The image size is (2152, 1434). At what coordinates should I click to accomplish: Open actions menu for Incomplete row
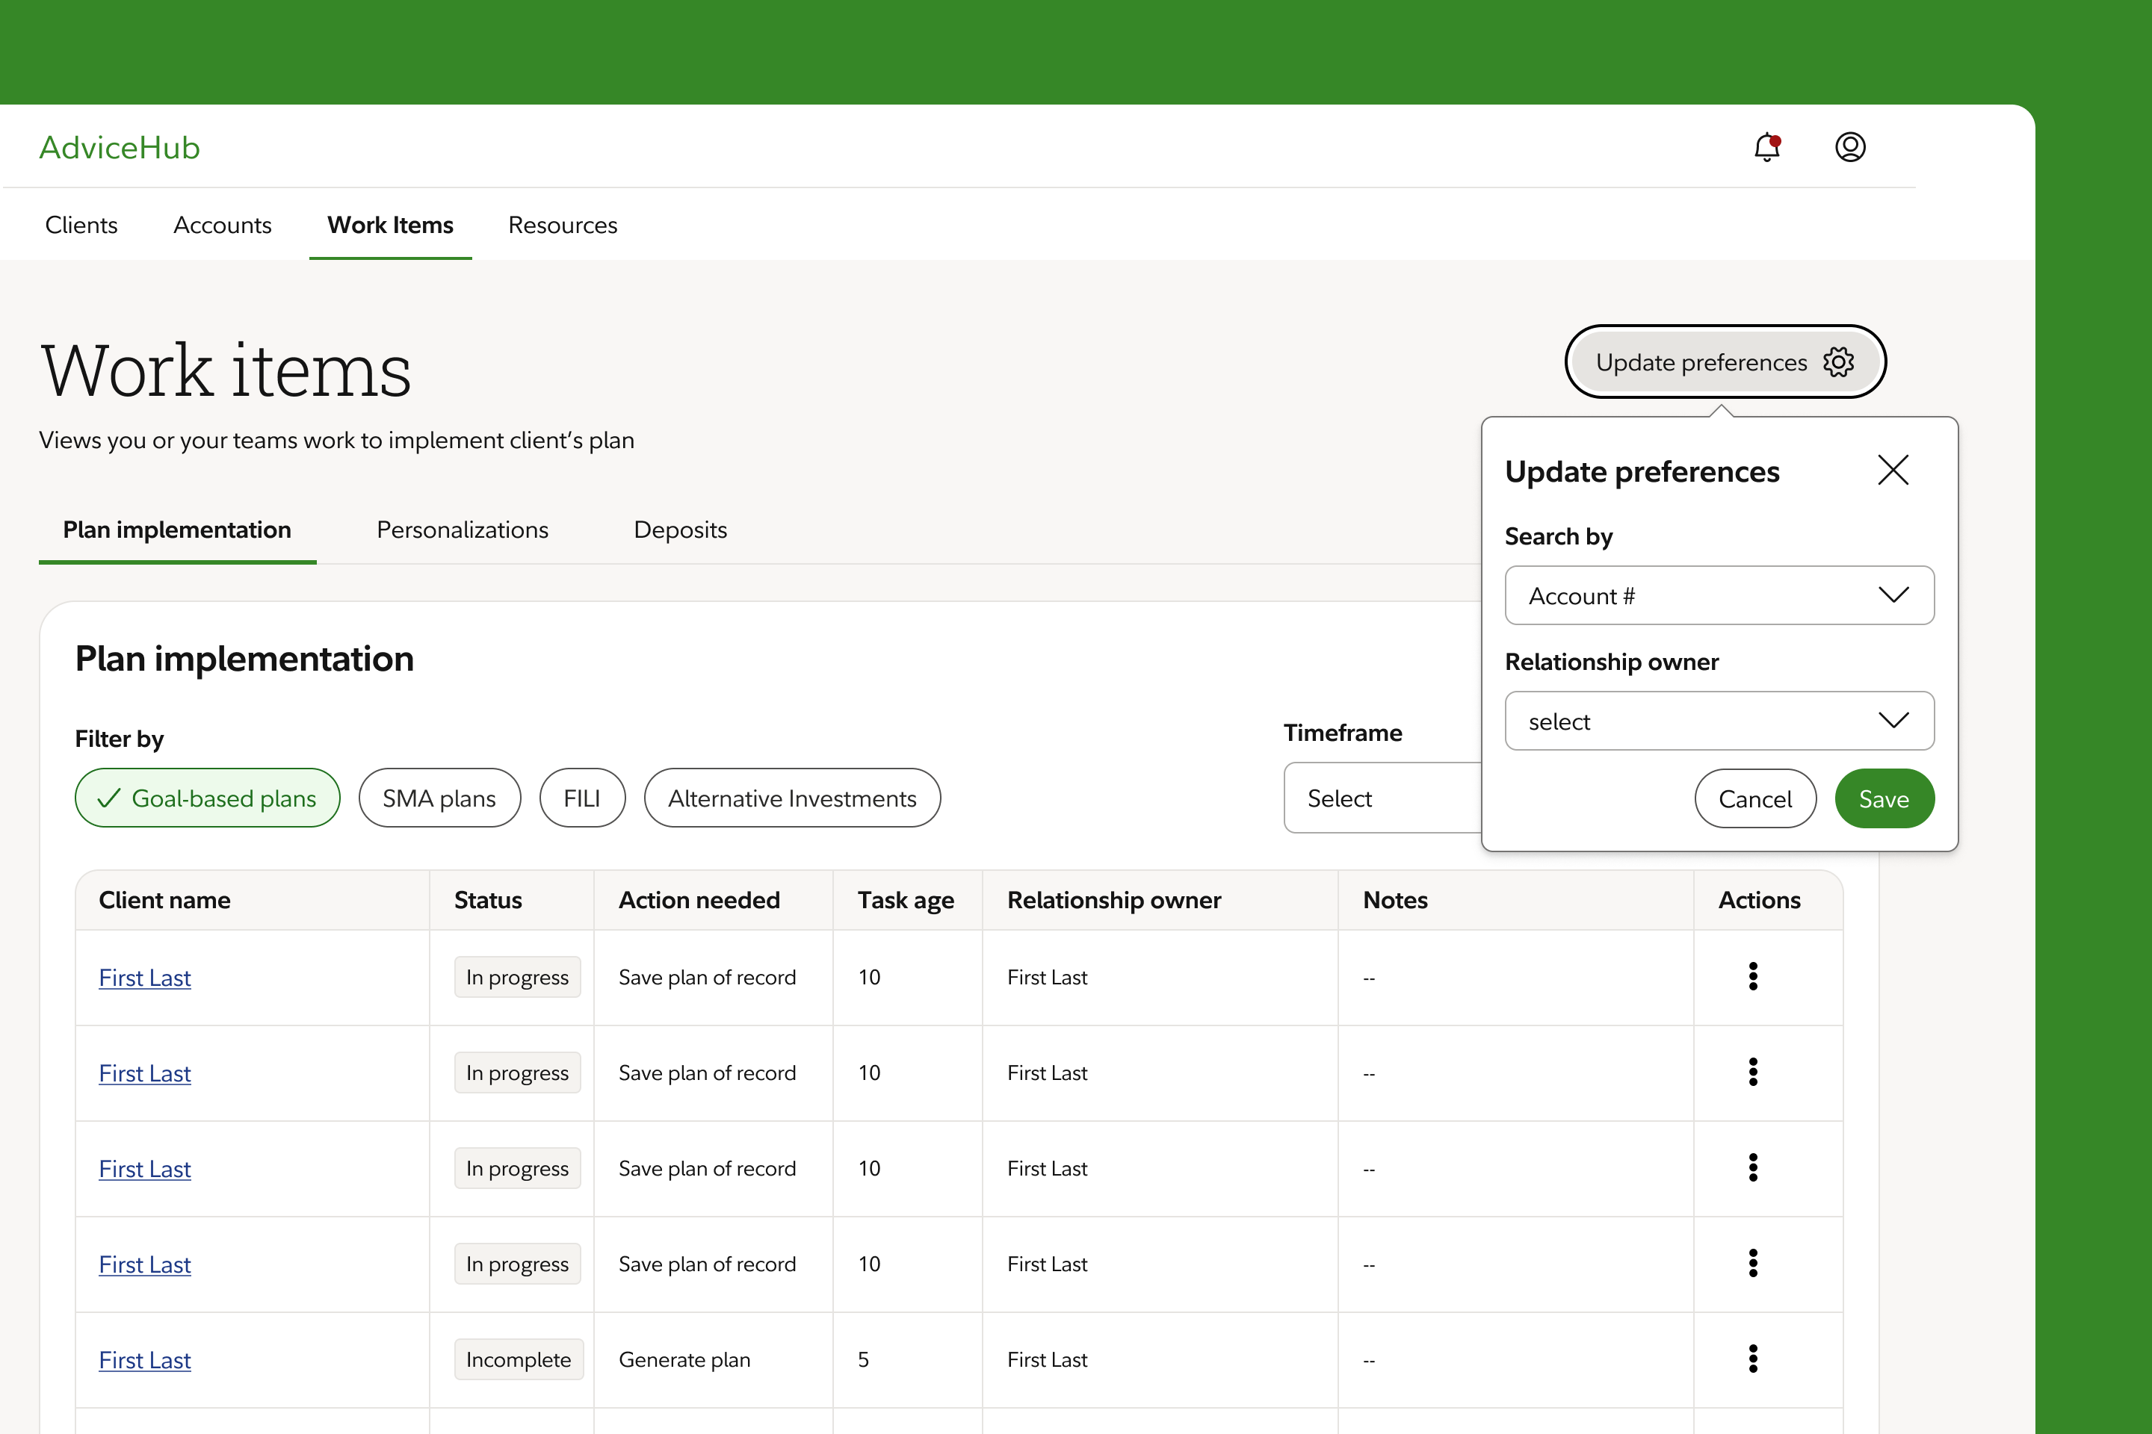[x=1753, y=1359]
